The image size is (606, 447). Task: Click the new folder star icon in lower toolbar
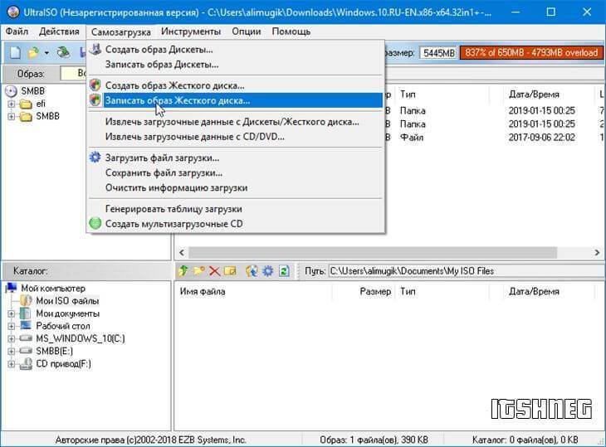click(199, 270)
